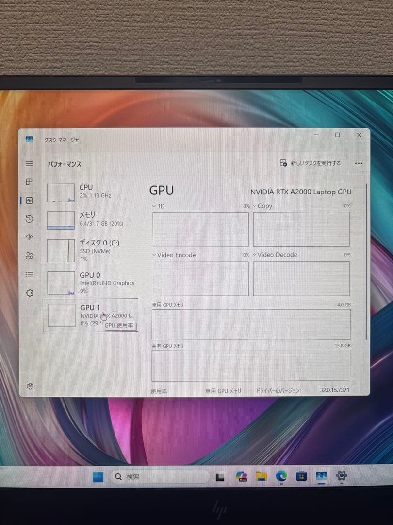The width and height of the screenshot is (393, 525).
Task: Open Task View from the taskbar
Action: click(220, 477)
